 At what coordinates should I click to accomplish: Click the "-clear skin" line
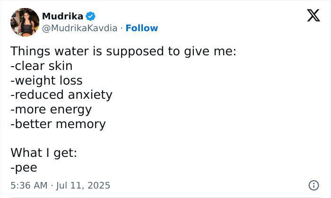tap(41, 66)
